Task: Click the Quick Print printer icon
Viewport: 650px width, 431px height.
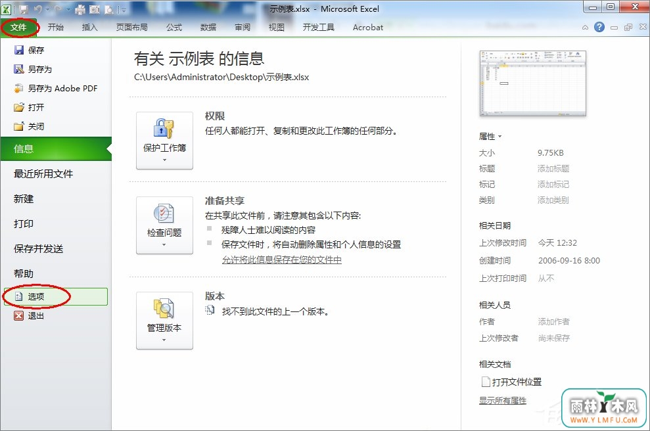Action: pyautogui.click(x=80, y=9)
